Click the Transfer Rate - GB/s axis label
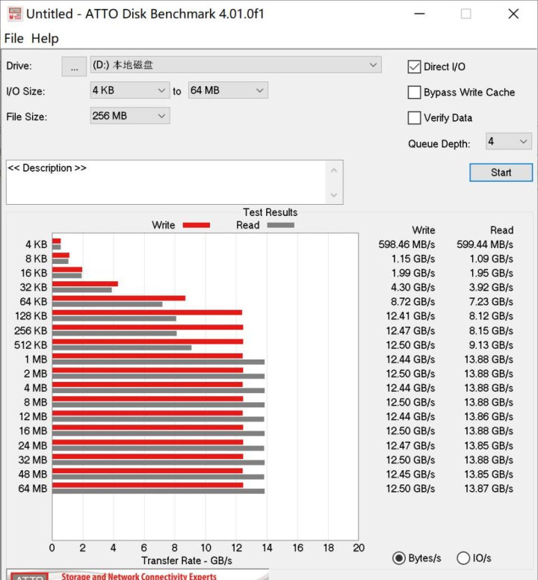This screenshot has height=580, width=538. tap(187, 561)
